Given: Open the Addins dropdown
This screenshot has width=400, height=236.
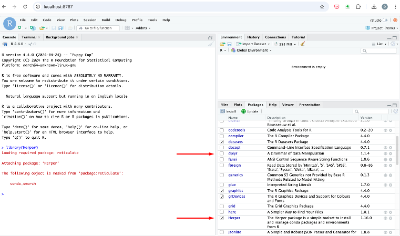Looking at the screenshot, I should point(143,28).
